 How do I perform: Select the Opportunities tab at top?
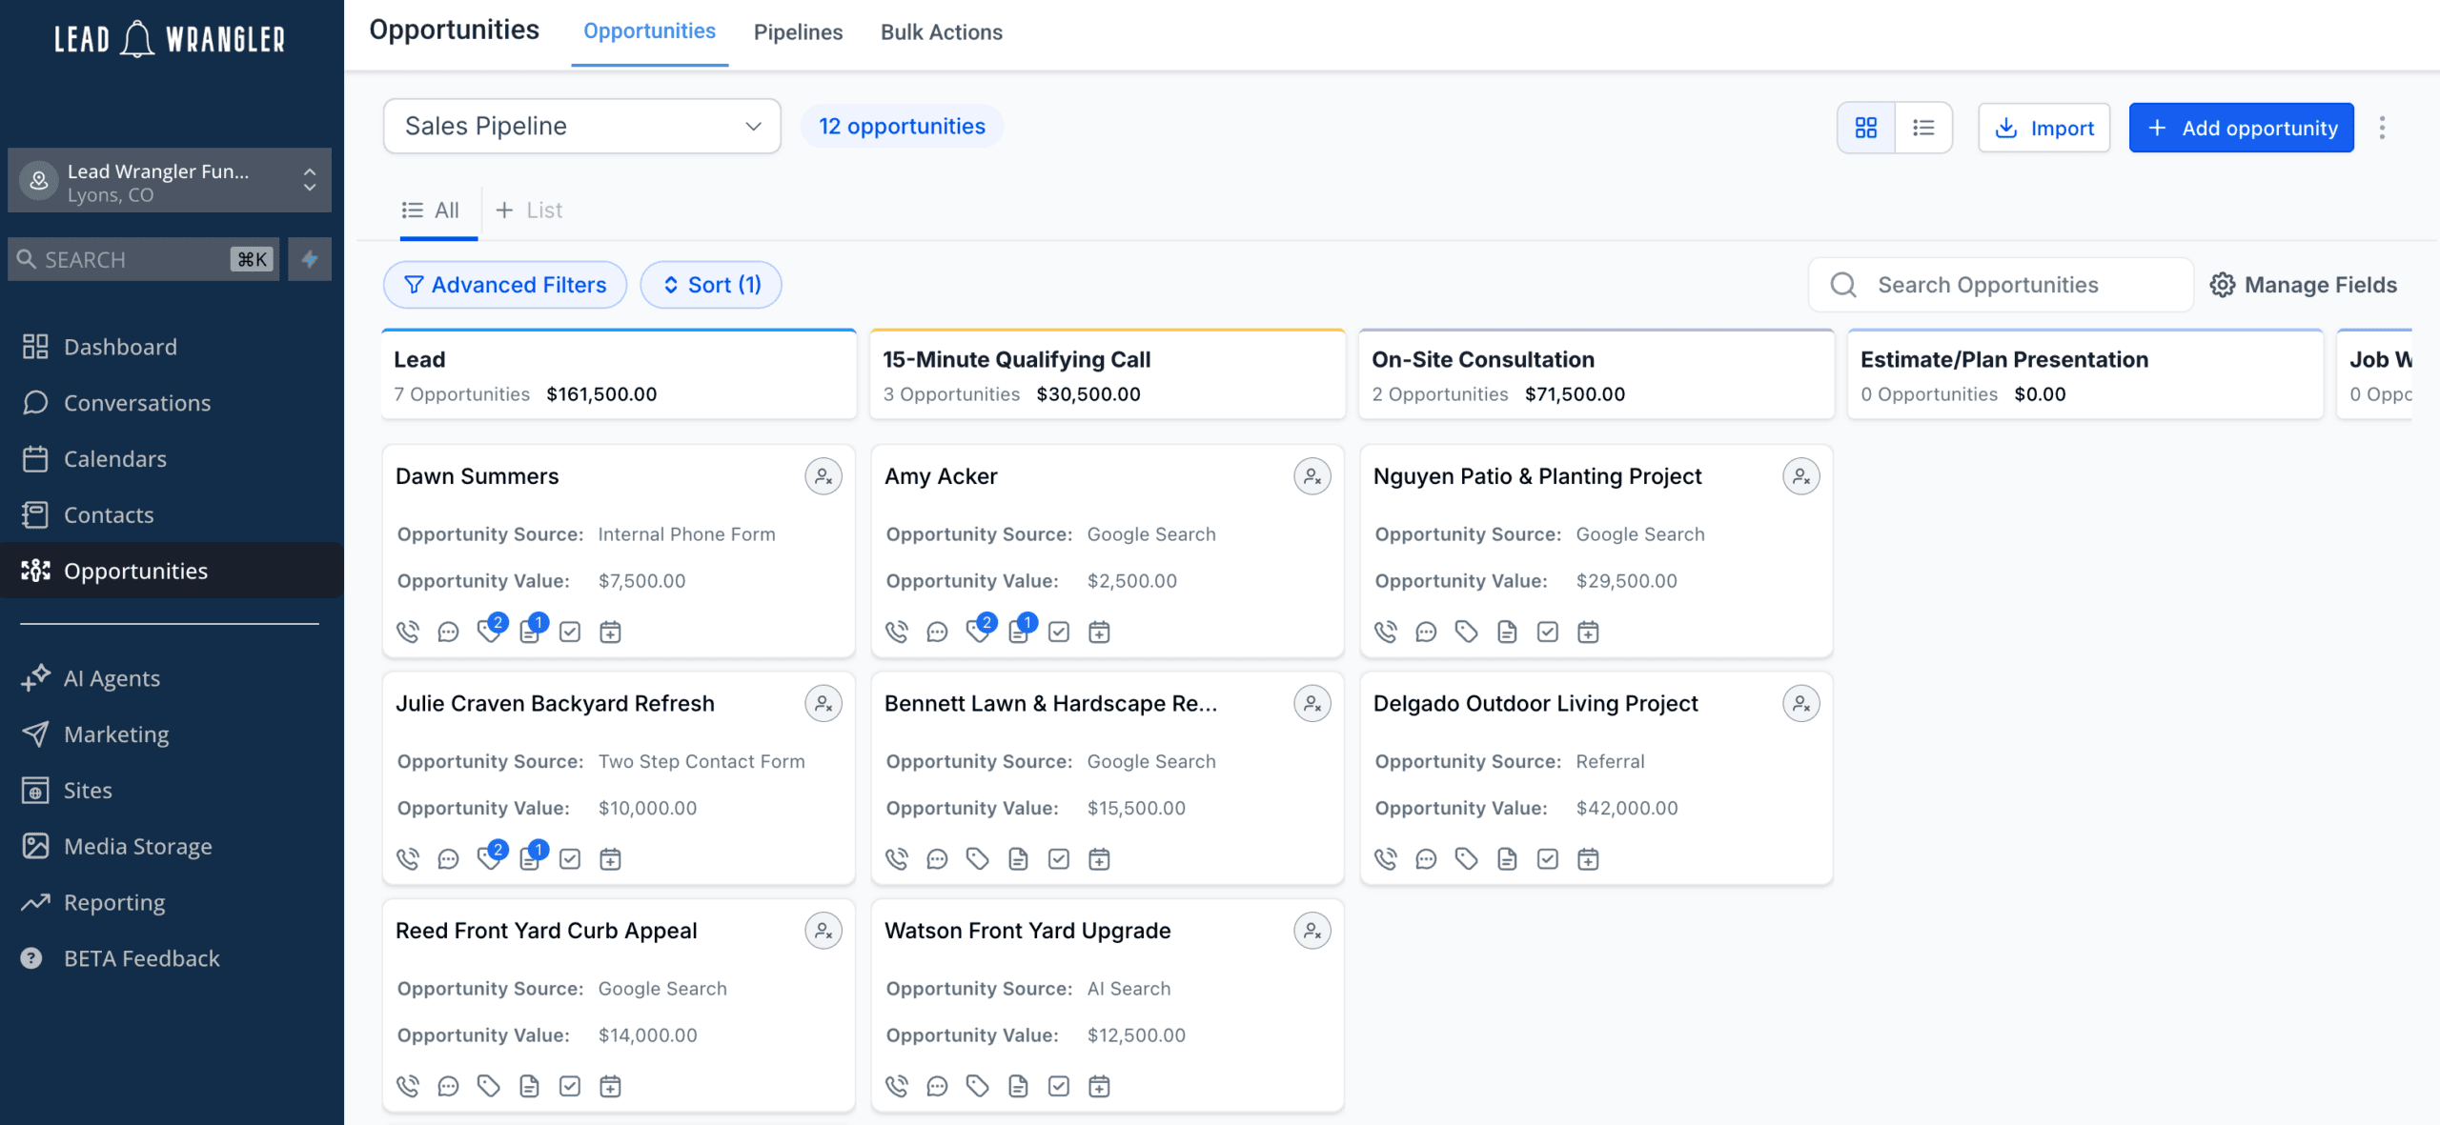pyautogui.click(x=650, y=31)
